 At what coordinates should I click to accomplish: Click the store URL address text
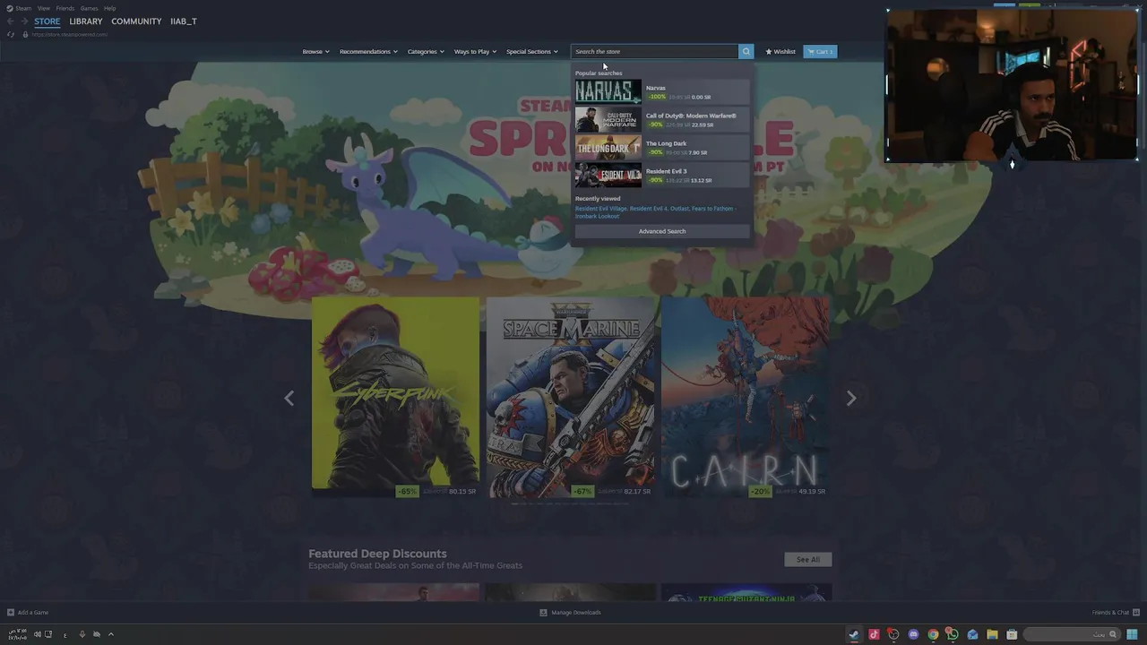69,34
